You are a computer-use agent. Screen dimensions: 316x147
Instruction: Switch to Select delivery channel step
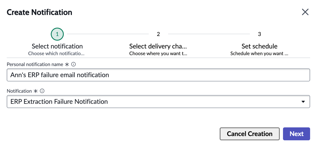(x=158, y=46)
